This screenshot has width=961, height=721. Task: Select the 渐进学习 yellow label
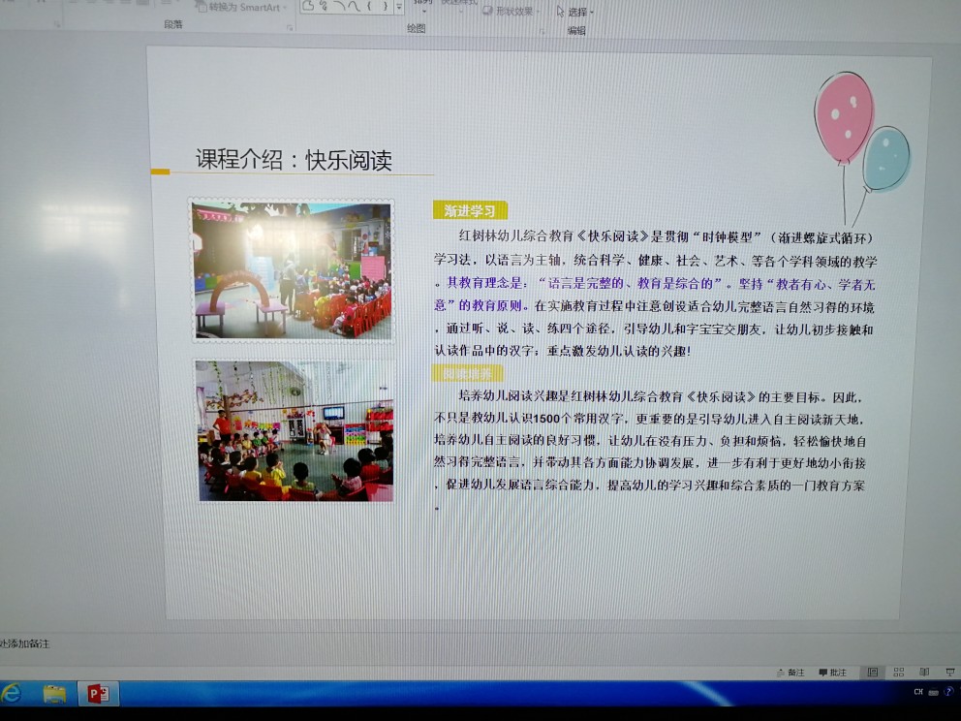coord(469,210)
